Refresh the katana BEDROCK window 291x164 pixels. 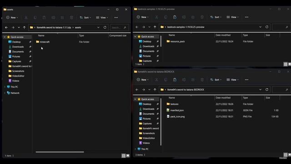[x=267, y=90]
